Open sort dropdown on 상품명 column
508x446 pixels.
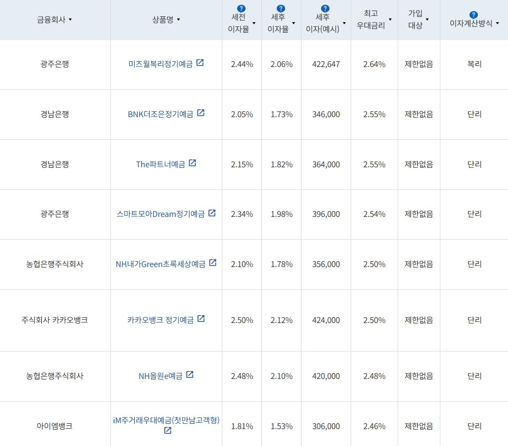pyautogui.click(x=178, y=20)
